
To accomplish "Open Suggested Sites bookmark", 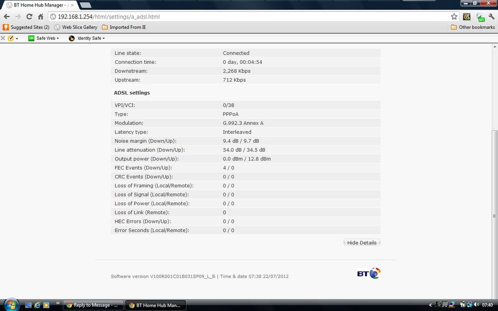I will click(x=26, y=27).
